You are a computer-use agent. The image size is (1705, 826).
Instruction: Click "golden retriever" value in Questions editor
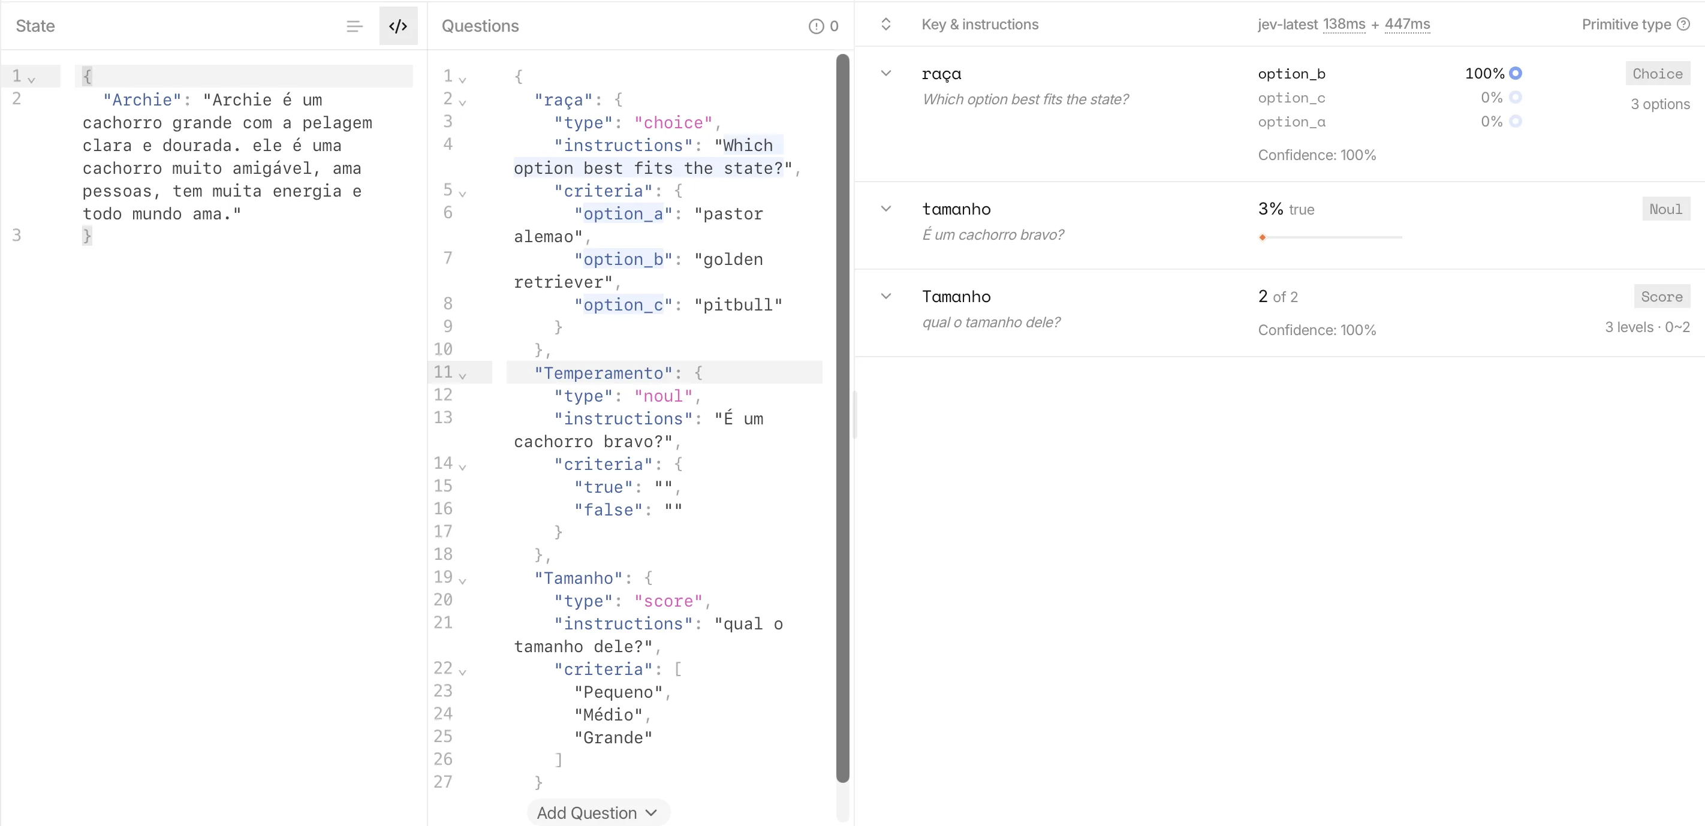[x=638, y=271]
